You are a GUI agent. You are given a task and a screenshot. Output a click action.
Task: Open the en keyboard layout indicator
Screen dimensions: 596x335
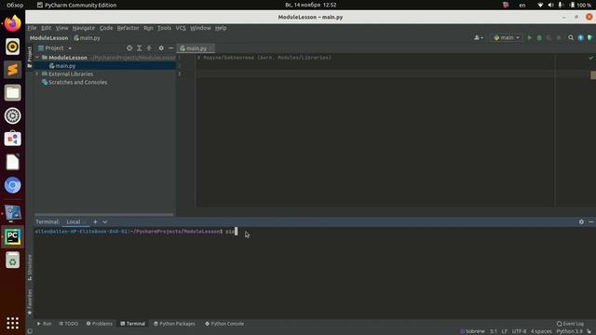tap(522, 5)
